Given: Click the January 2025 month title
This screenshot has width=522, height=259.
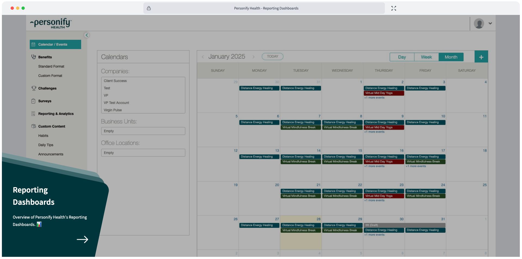Looking at the screenshot, I should pyautogui.click(x=227, y=57).
